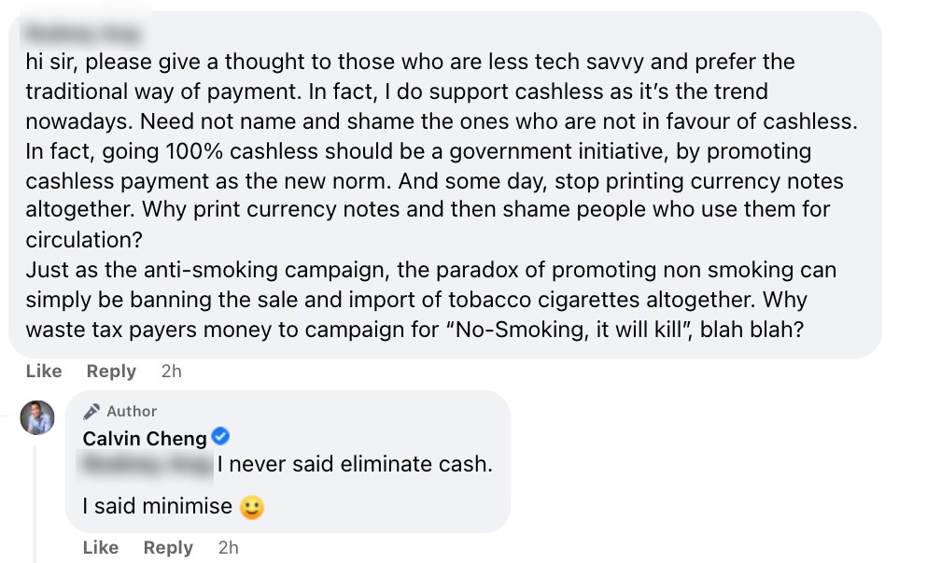Like Calvin Cheng's reply
This screenshot has height=563, width=941.
101,547
